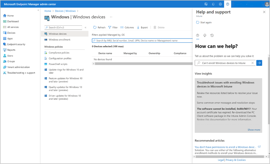Click the help pane horizontal scrollbar
270x164 pixels.
pos(230,157)
